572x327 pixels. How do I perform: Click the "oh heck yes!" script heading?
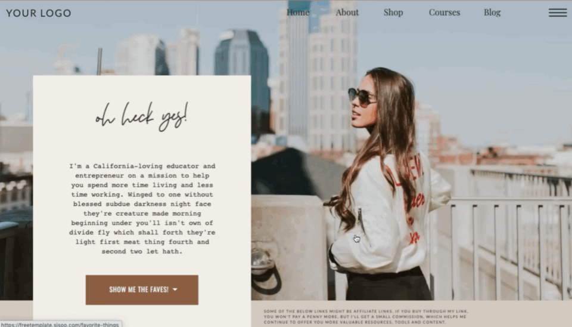(142, 116)
